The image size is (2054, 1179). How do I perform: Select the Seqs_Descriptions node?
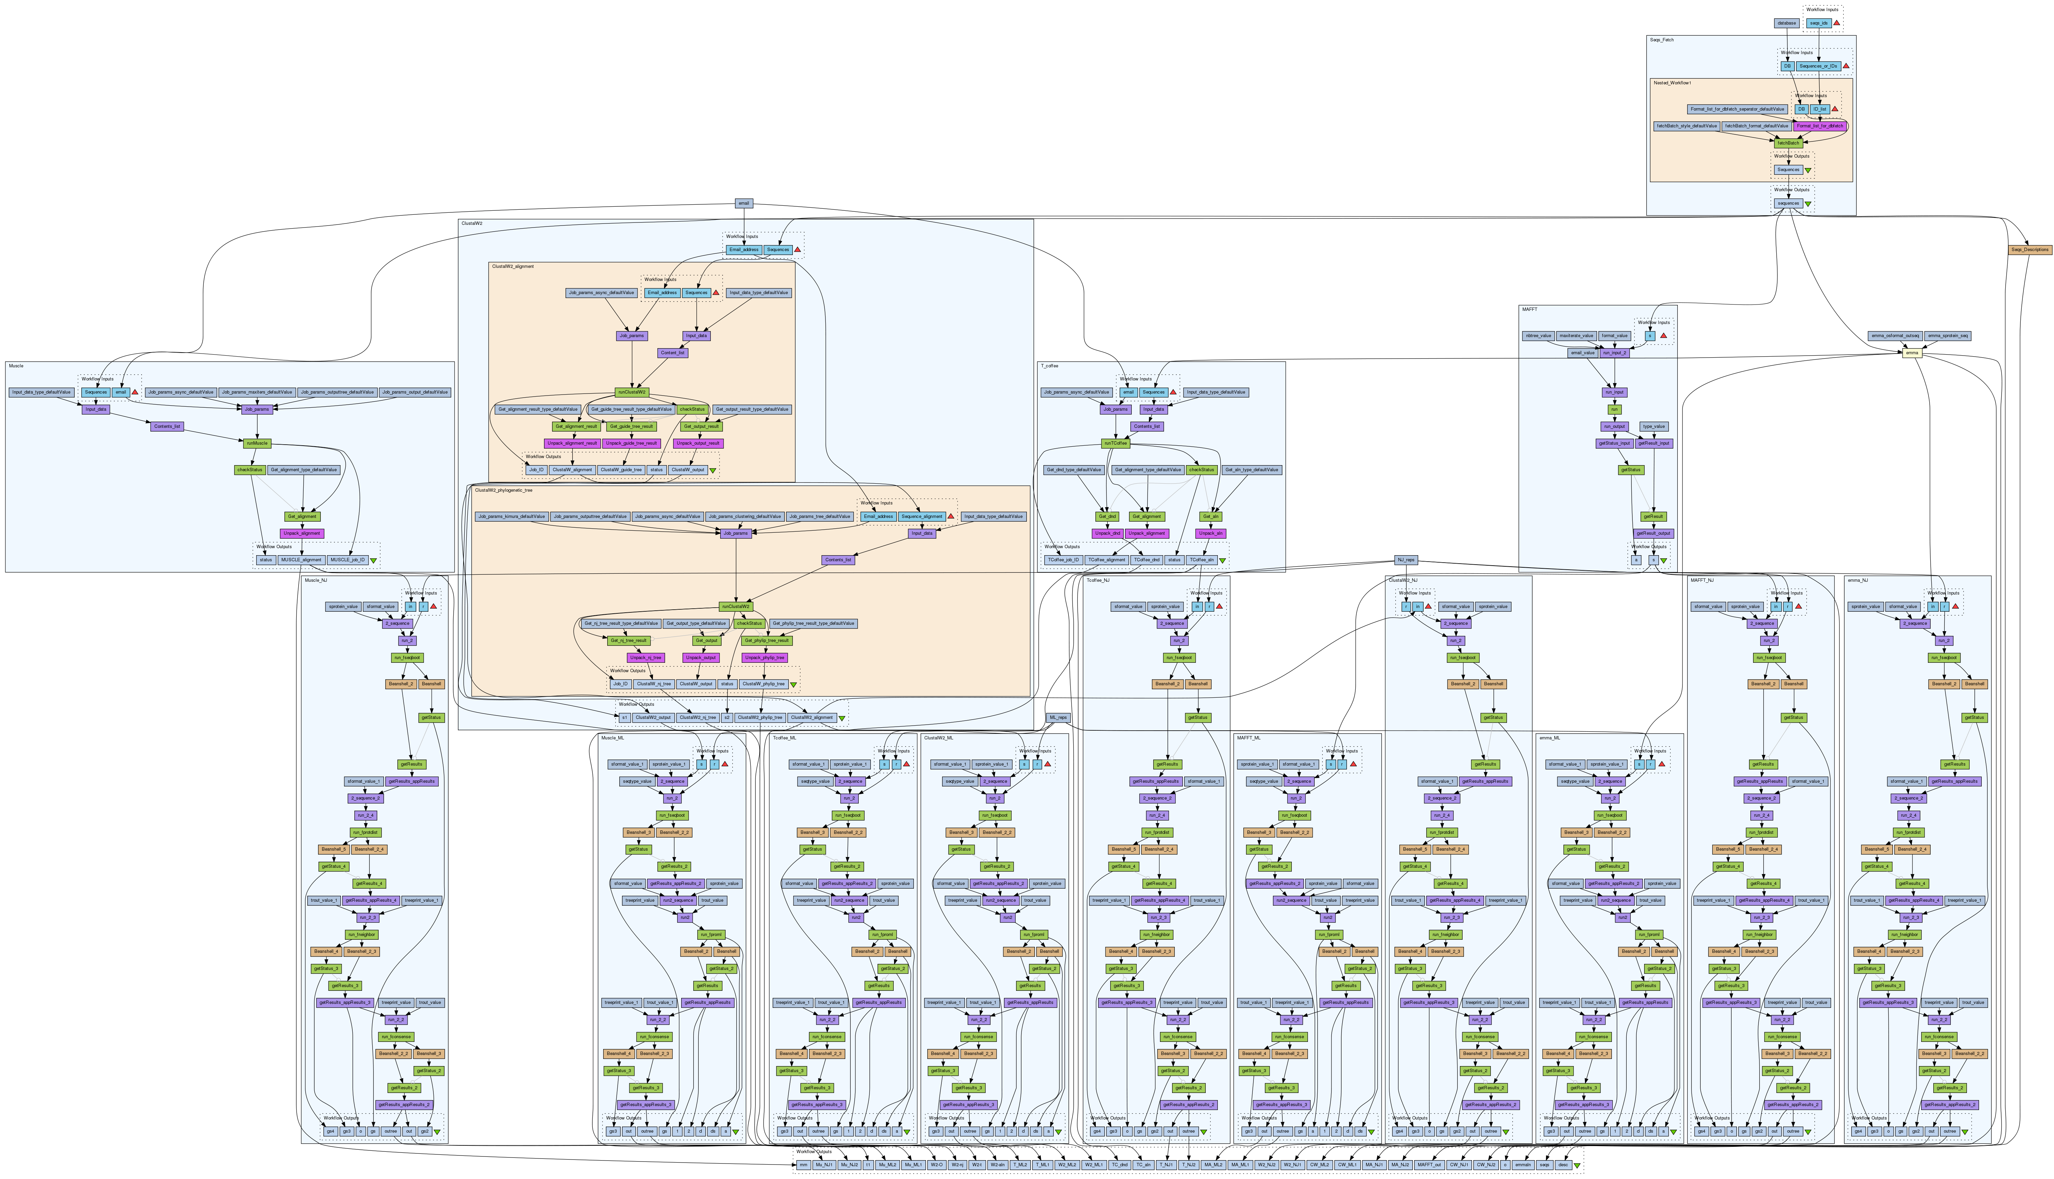pos(2030,249)
